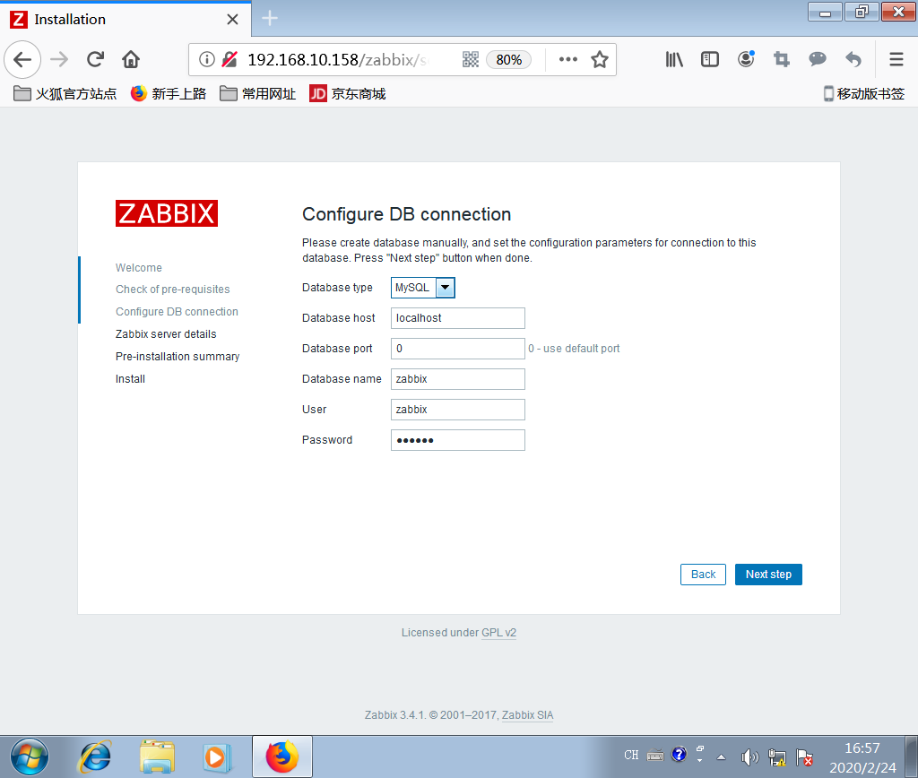Show site information icon in address bar

click(207, 59)
